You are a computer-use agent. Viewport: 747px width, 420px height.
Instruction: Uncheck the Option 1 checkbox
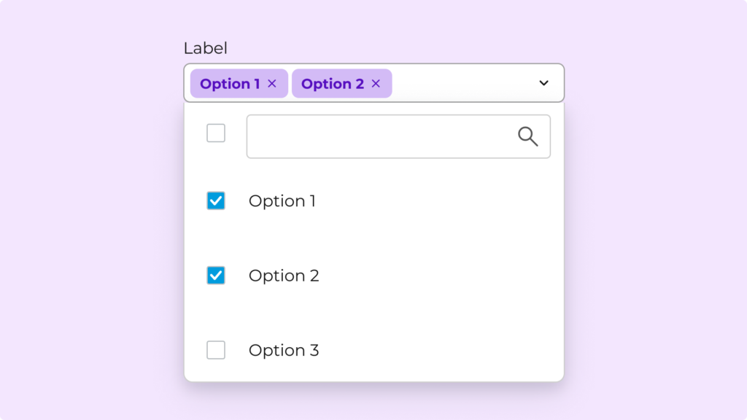[x=216, y=201]
